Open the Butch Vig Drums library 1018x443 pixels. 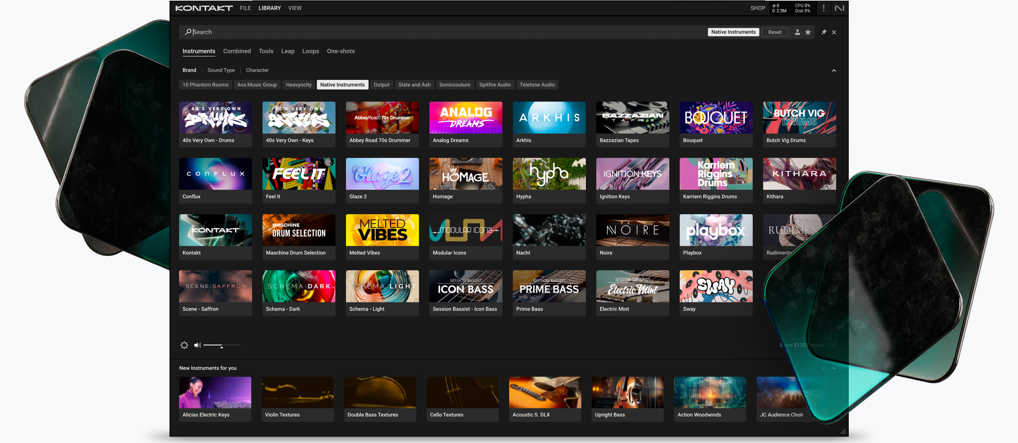pyautogui.click(x=799, y=124)
